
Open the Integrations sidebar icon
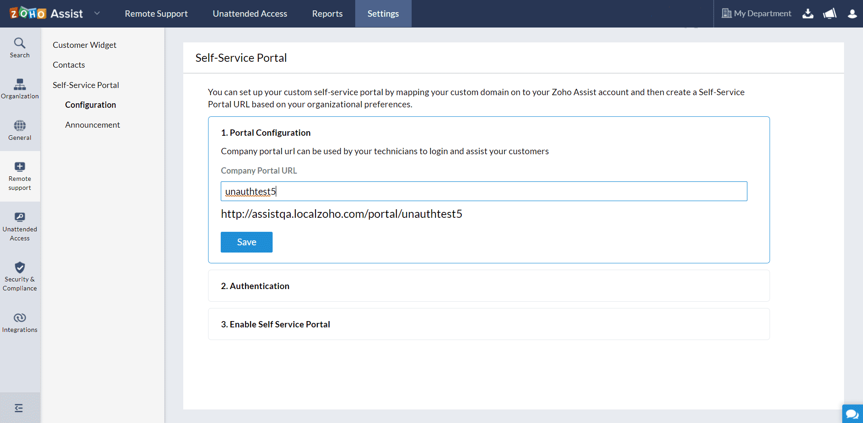coord(19,318)
